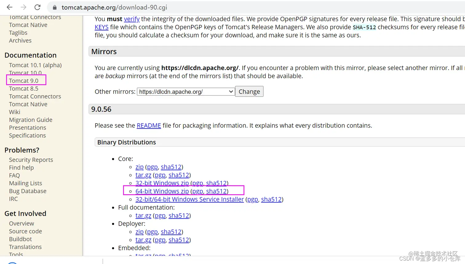Open sha512 checksum for Core zip

pos(171,167)
